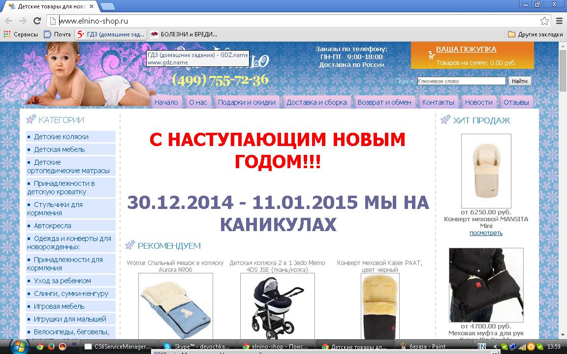Click the page vertical scrollbar thumb
Image resolution: width=567 pixels, height=354 pixels.
point(563,71)
